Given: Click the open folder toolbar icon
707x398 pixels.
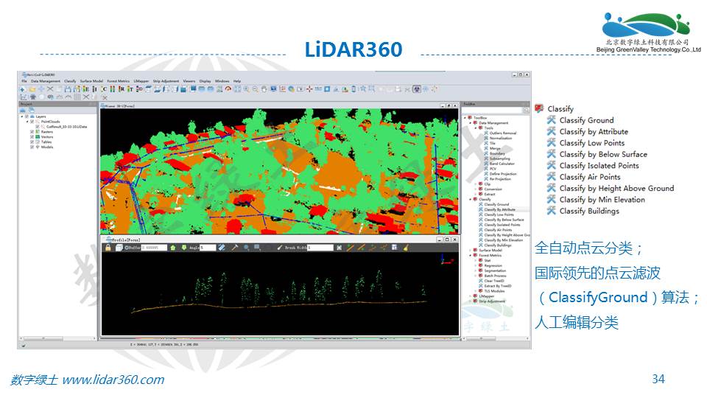Looking at the screenshot, I should [x=32, y=89].
